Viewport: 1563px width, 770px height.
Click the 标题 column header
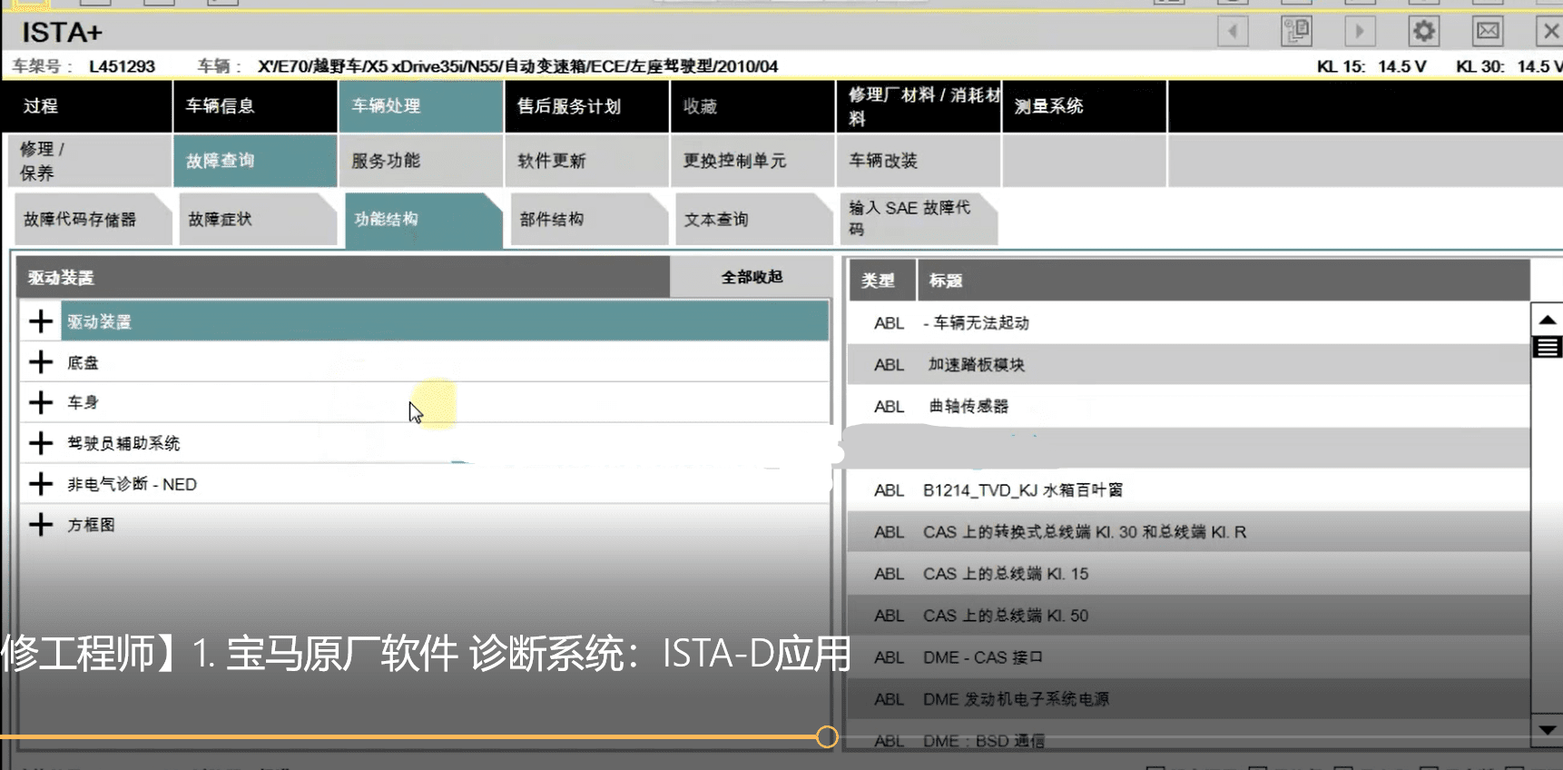point(1224,281)
